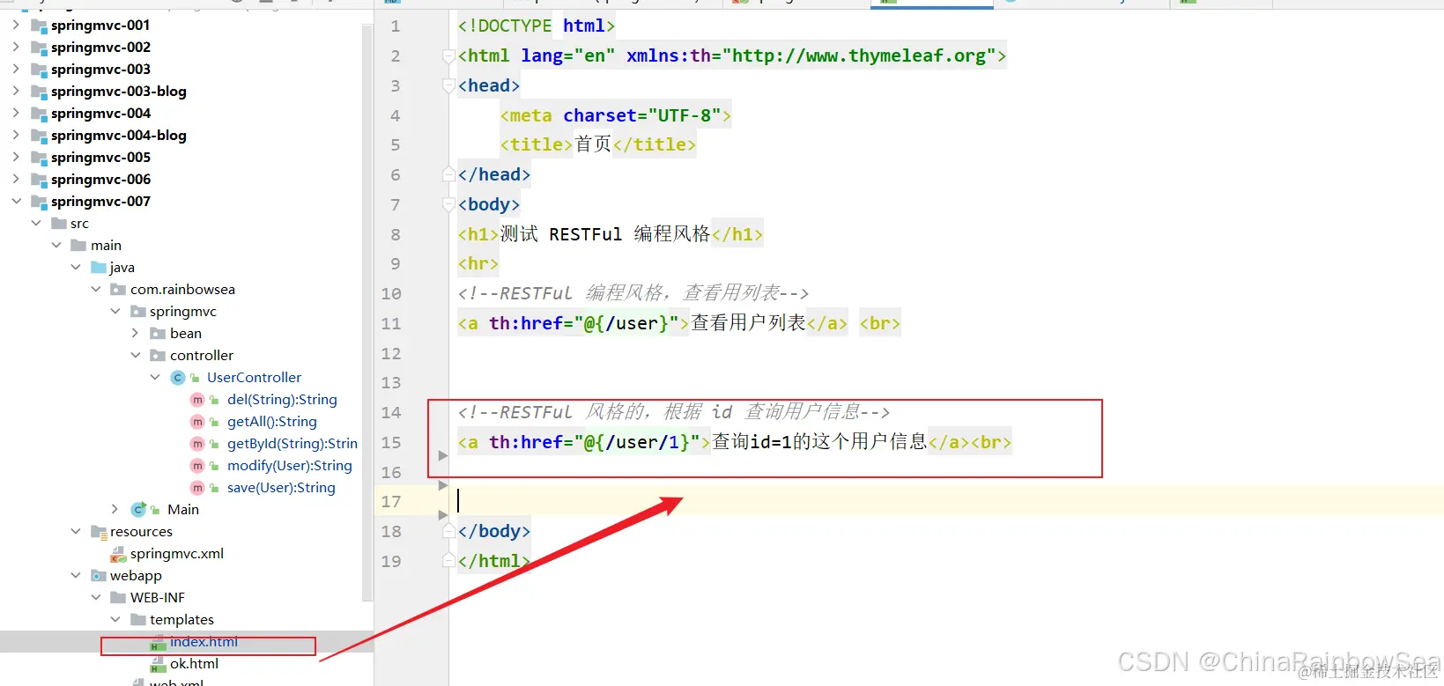Click the method icon beside getById(String):String
This screenshot has width=1444, height=686.
(x=197, y=443)
